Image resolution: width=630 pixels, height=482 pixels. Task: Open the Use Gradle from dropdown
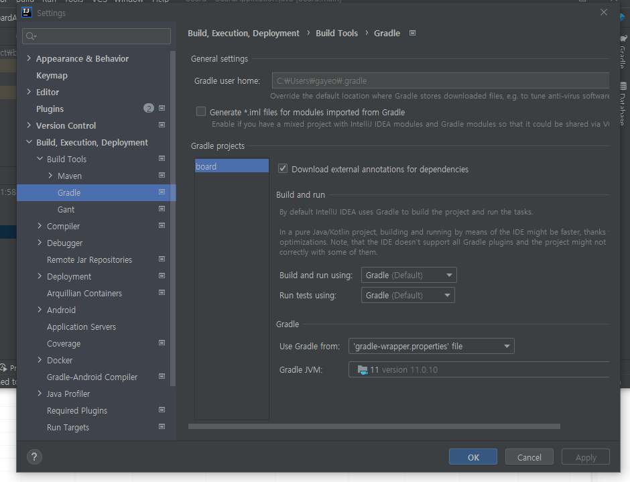click(431, 346)
